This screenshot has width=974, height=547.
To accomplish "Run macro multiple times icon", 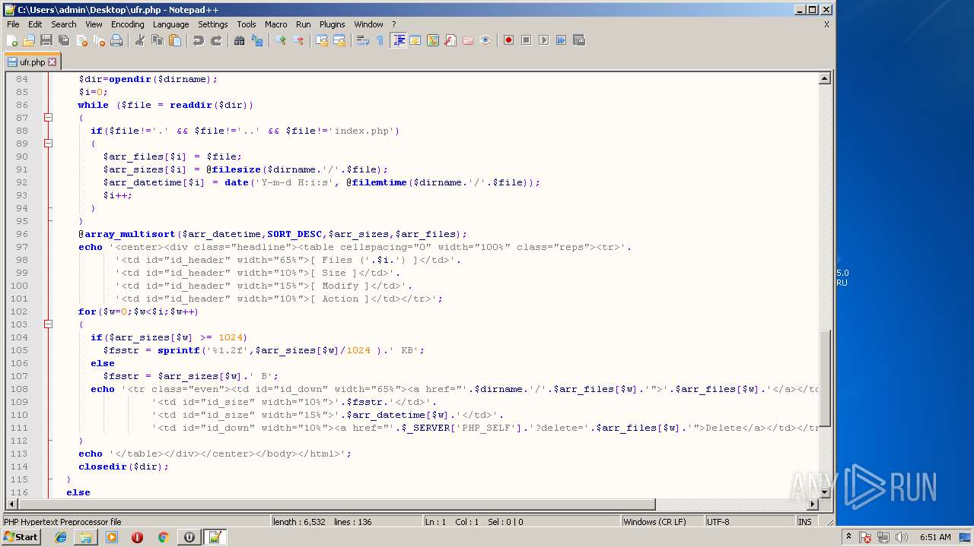I will point(561,40).
